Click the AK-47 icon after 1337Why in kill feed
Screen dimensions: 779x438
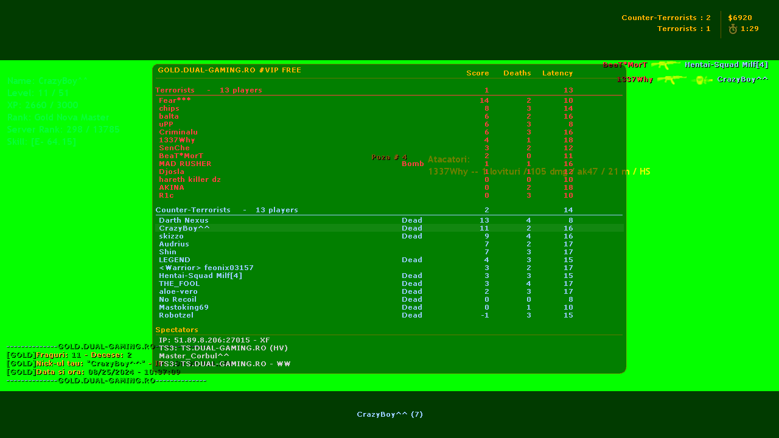[x=671, y=80]
